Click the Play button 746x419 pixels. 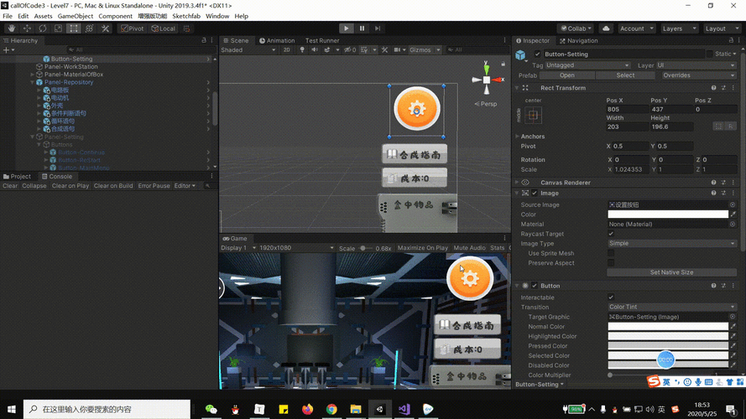347,28
